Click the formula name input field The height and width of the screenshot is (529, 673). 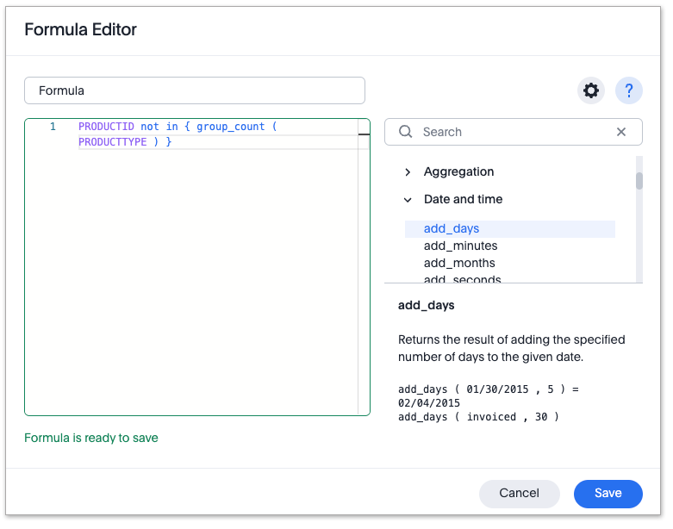coord(195,90)
